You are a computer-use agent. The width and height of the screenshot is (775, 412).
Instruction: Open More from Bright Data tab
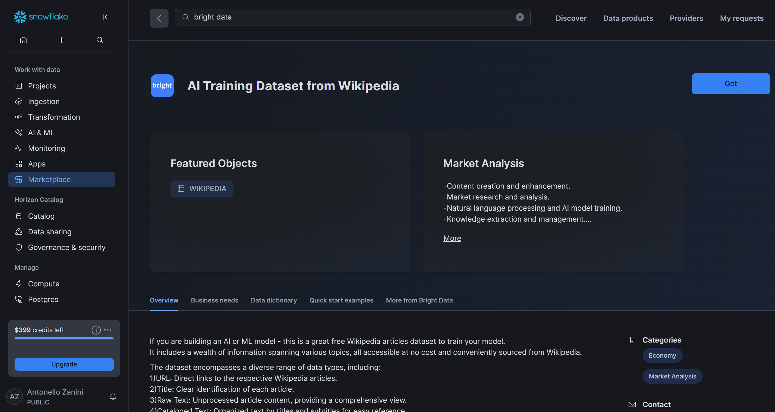tap(419, 300)
